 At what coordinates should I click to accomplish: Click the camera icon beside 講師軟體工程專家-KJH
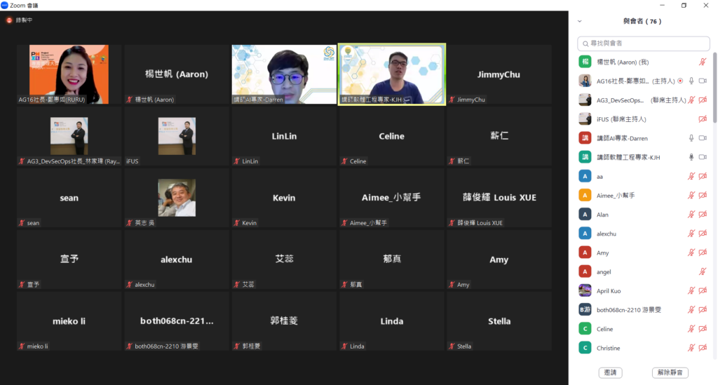click(x=703, y=157)
